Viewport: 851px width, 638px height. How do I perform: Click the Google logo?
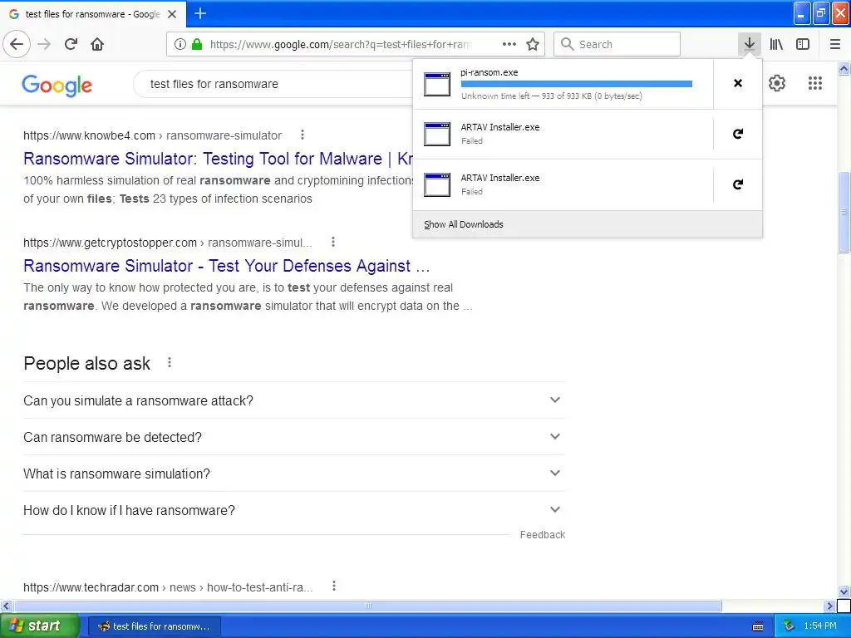[57, 86]
